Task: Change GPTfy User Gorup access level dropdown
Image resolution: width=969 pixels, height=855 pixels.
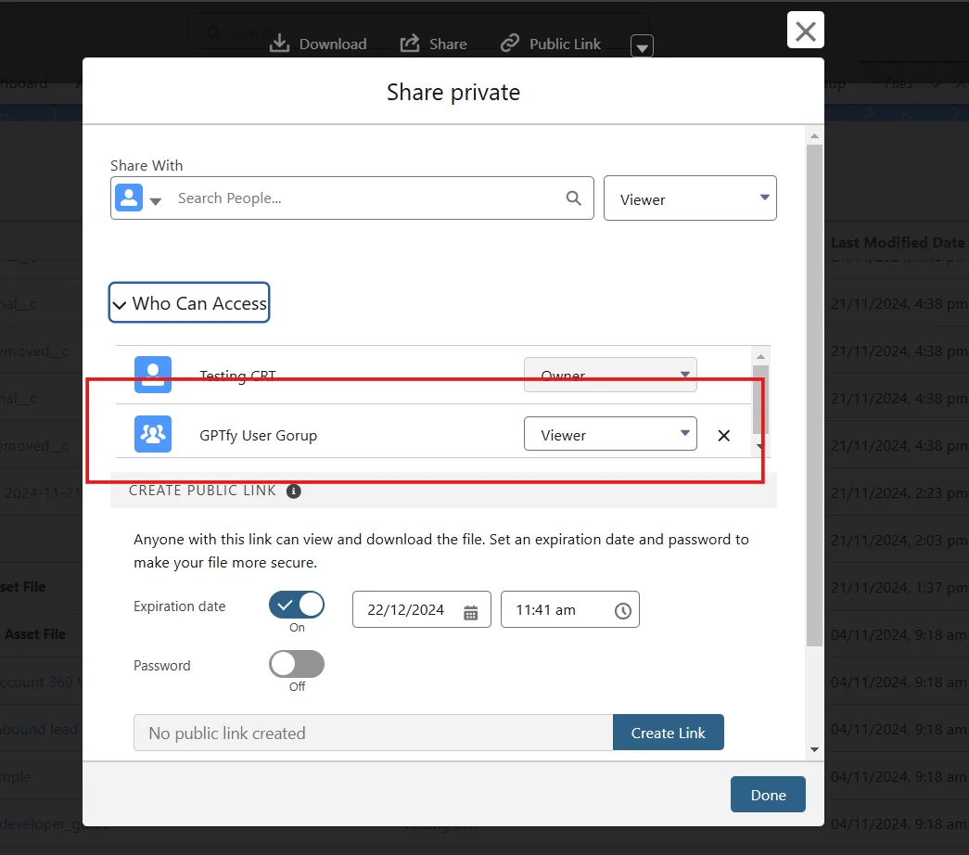Action: [x=610, y=434]
